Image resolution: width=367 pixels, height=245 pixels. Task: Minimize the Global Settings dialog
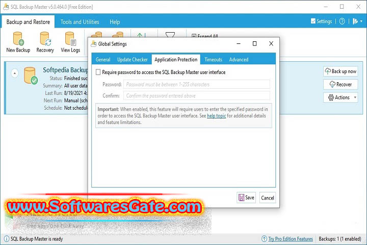point(239,43)
